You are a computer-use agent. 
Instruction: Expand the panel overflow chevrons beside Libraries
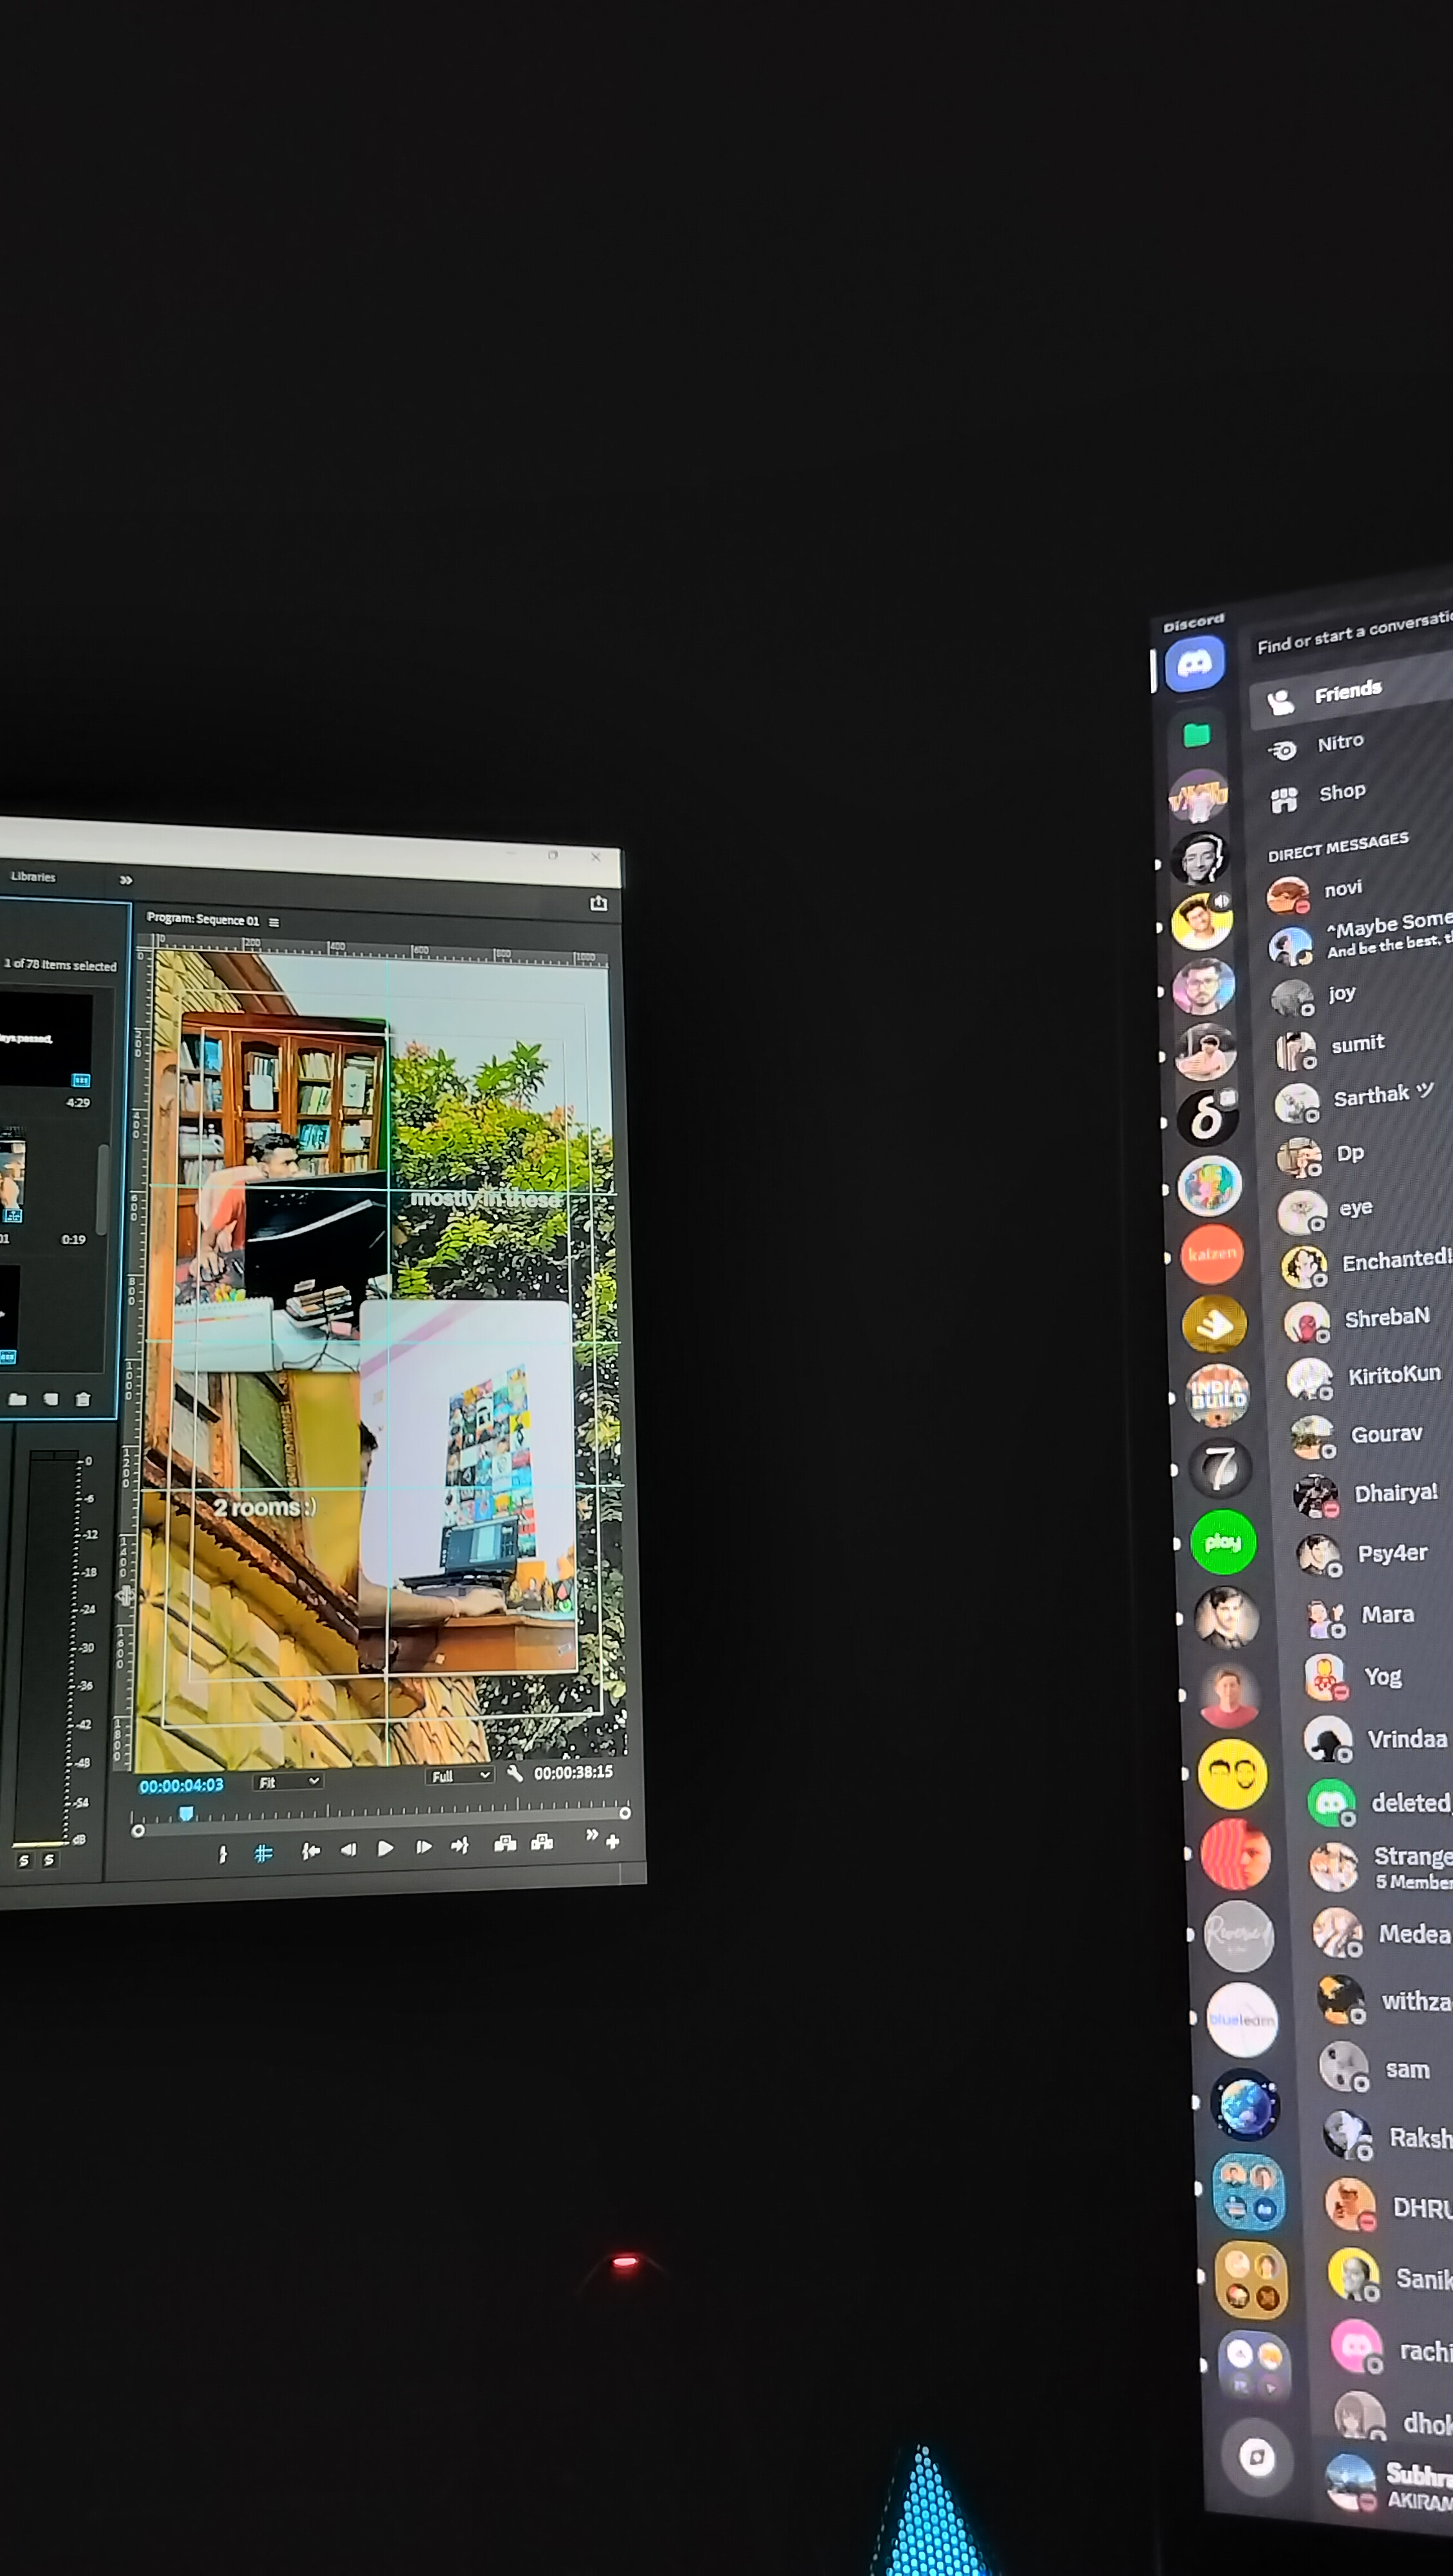tap(126, 880)
